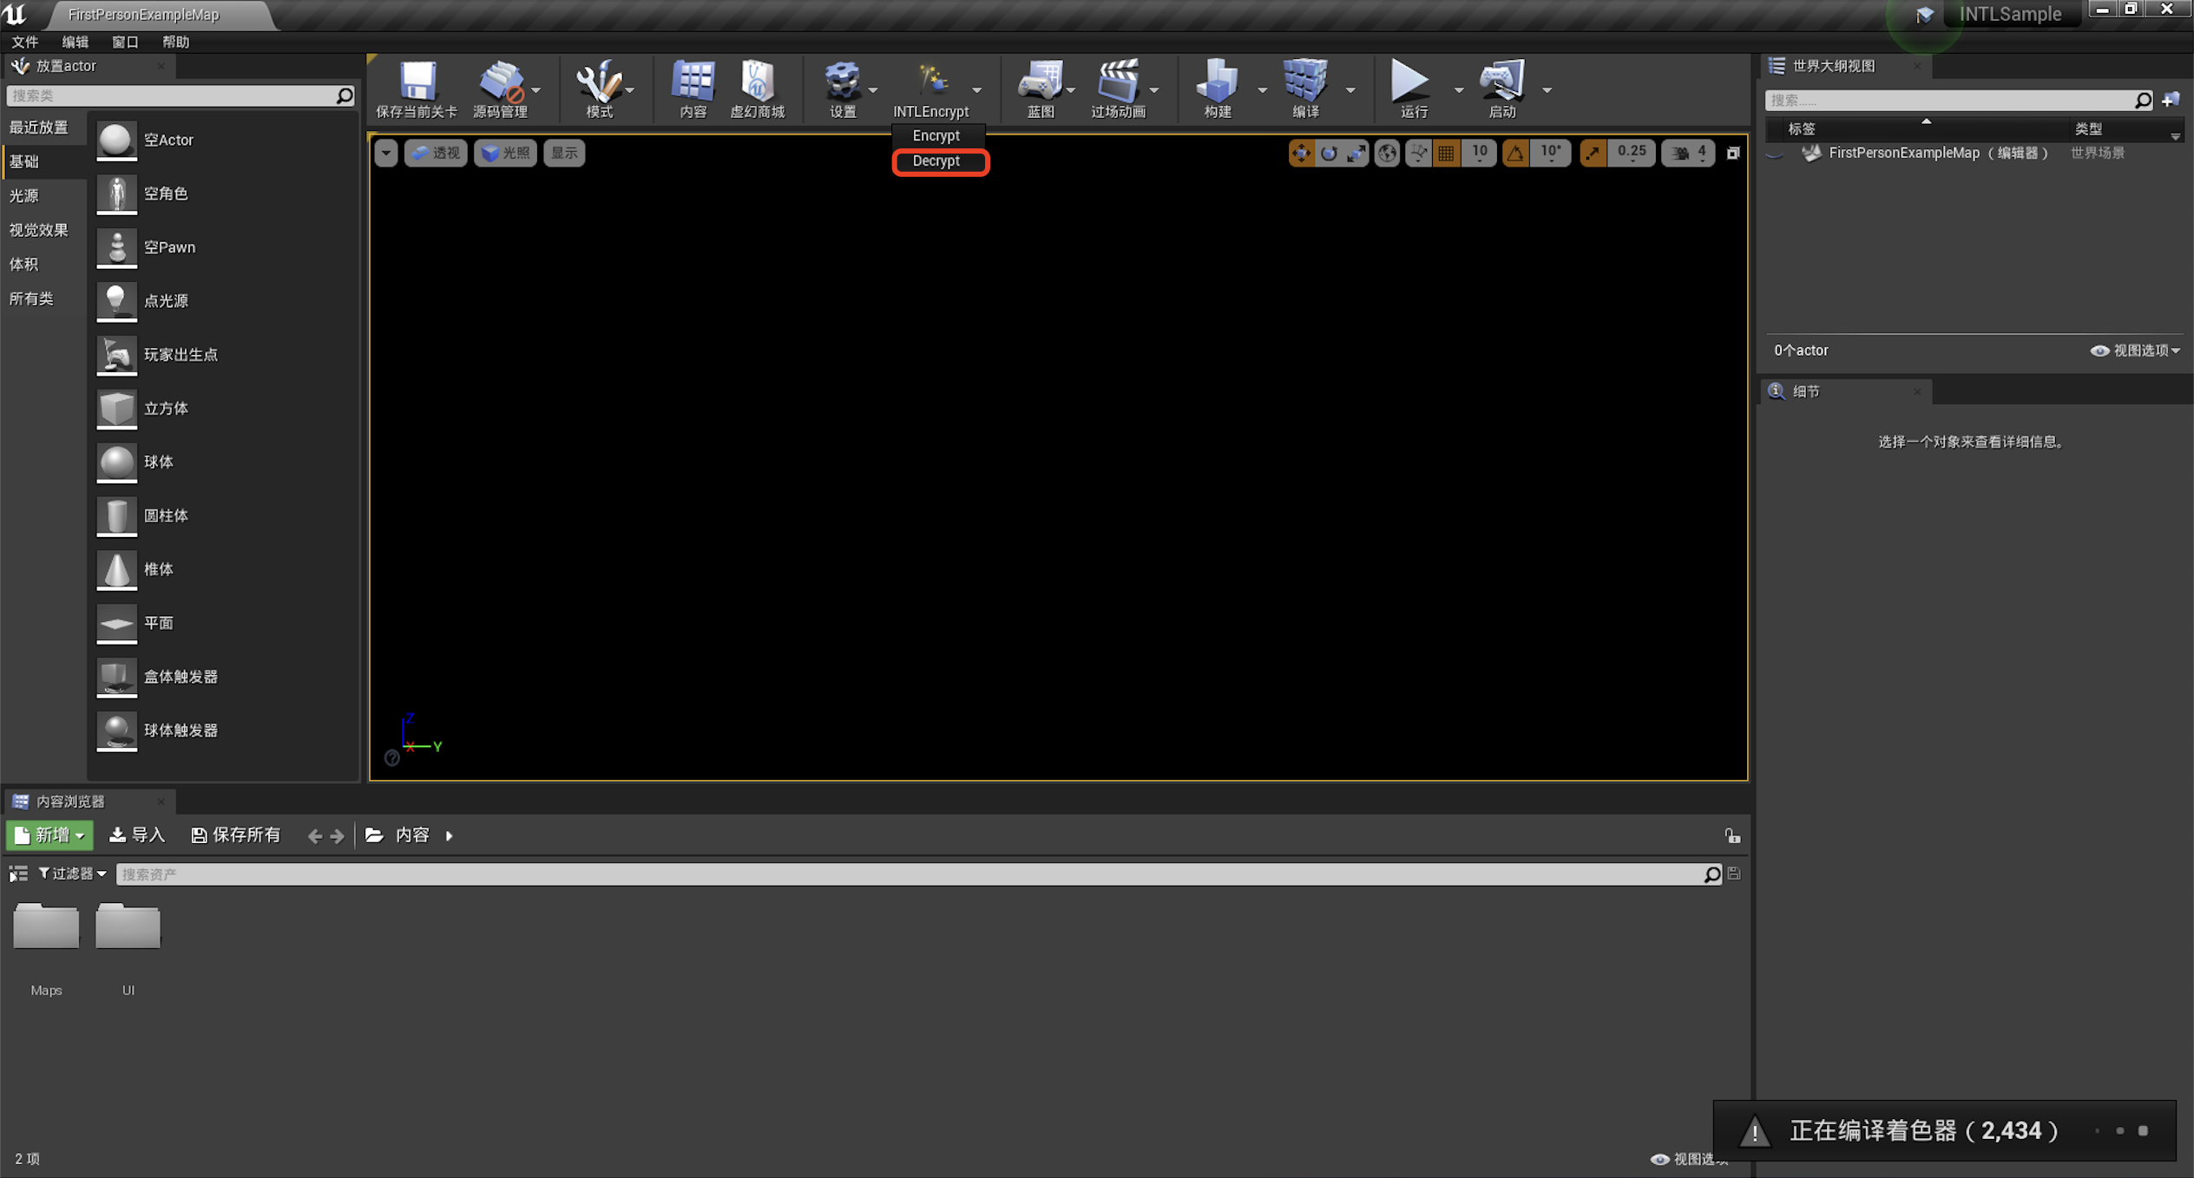The image size is (2194, 1178).
Task: Open the 内容 folder breadcrumb
Action: point(412,834)
